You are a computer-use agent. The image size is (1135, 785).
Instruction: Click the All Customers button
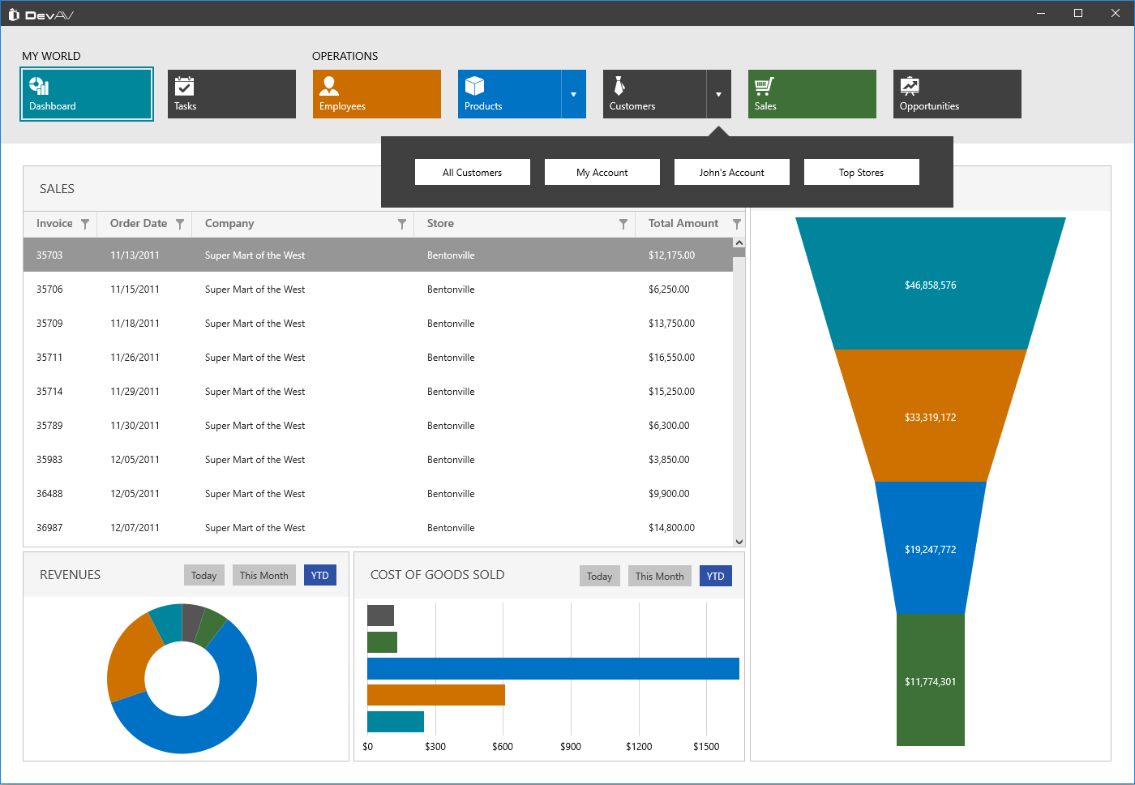[x=472, y=172]
